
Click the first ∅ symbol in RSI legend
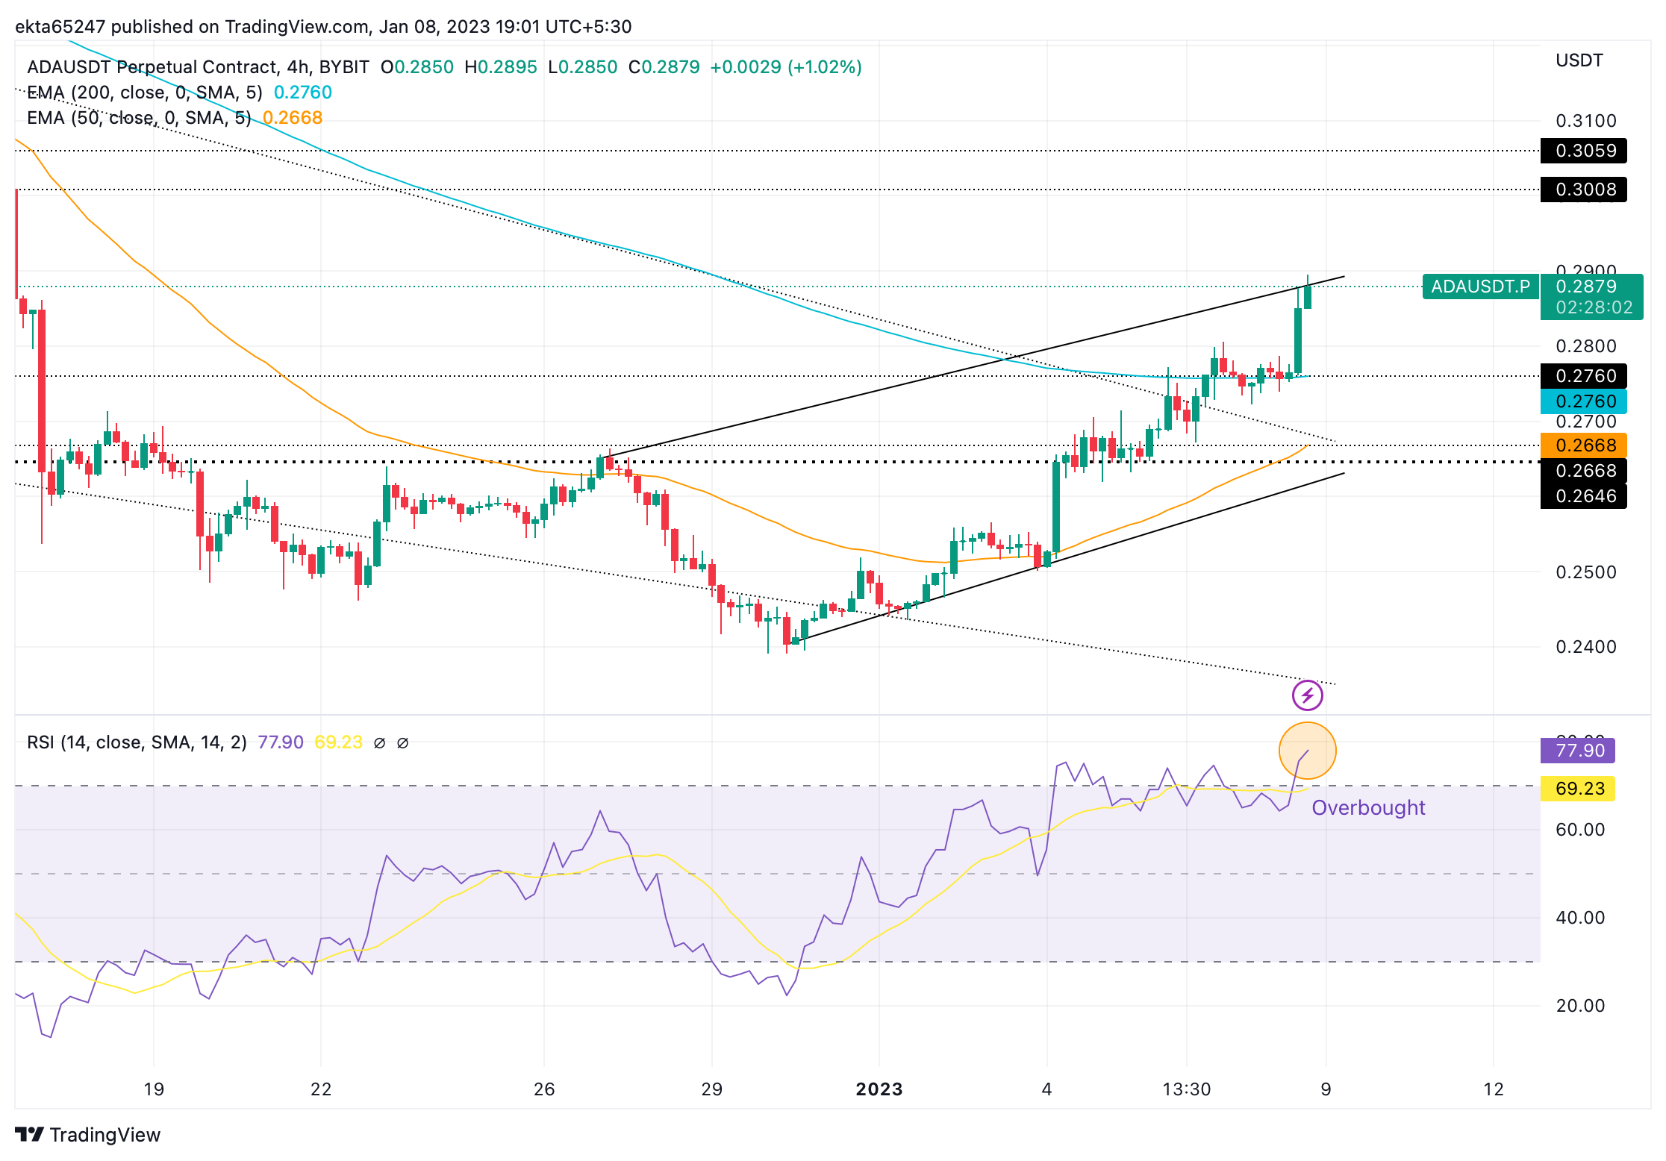coord(379,743)
